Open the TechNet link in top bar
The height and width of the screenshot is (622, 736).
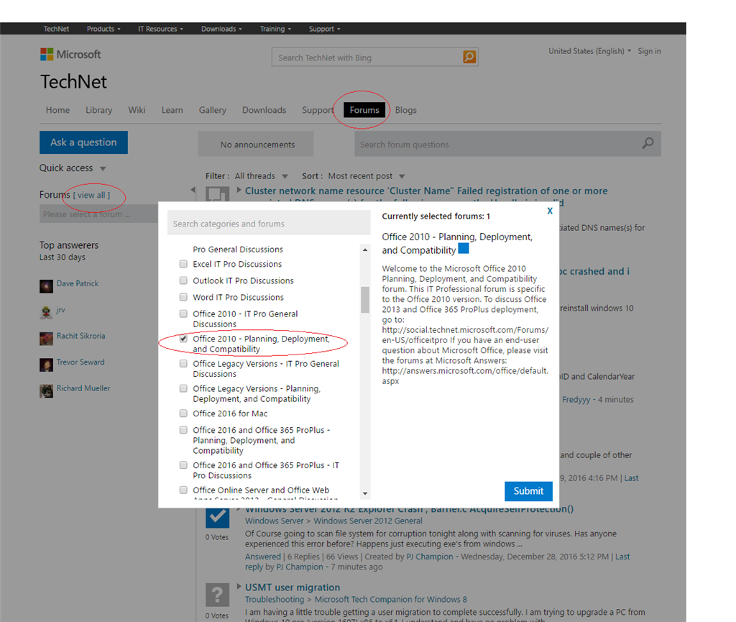click(56, 29)
